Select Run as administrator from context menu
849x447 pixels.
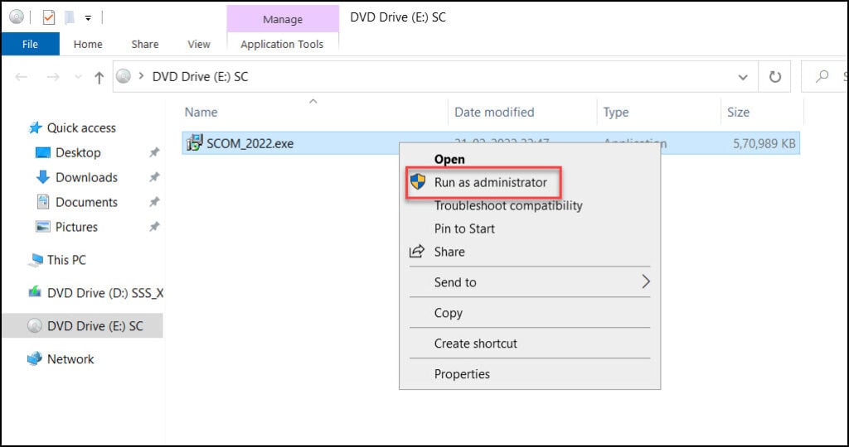click(x=491, y=183)
